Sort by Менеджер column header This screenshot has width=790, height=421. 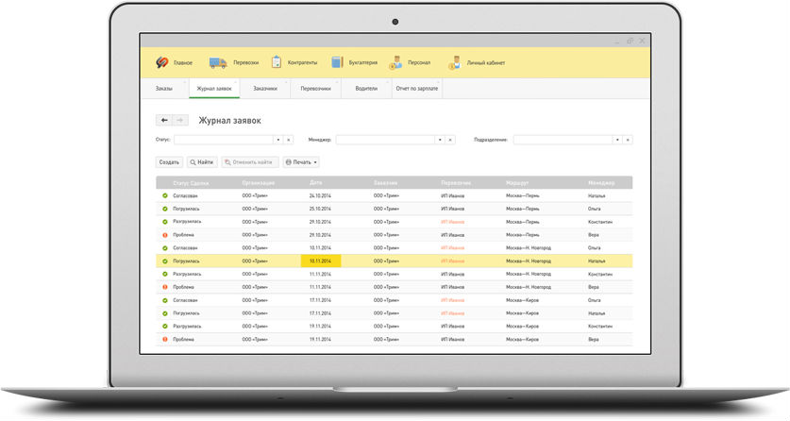601,183
